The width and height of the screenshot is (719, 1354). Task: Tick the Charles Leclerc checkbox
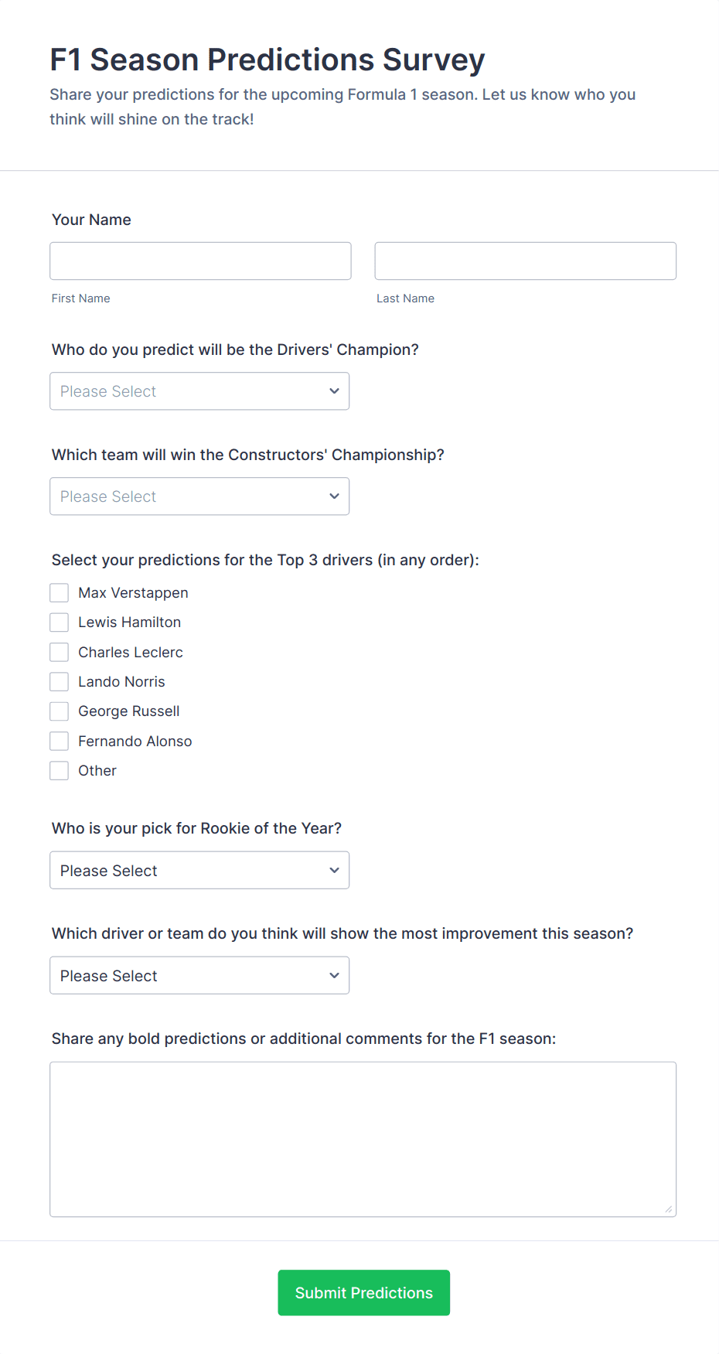[60, 652]
